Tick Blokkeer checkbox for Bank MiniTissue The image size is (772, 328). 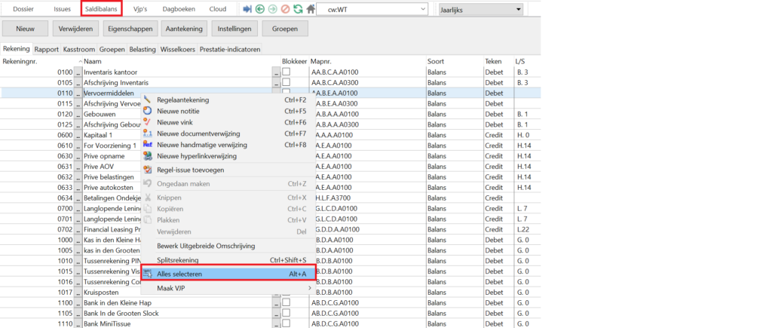pos(286,323)
